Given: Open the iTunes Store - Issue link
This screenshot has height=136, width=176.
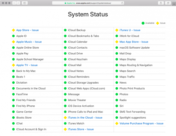Looking at the screenshot, I should coord(81,129).
